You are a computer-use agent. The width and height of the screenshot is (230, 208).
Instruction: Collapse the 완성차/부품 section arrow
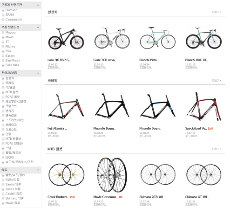coord(38,73)
